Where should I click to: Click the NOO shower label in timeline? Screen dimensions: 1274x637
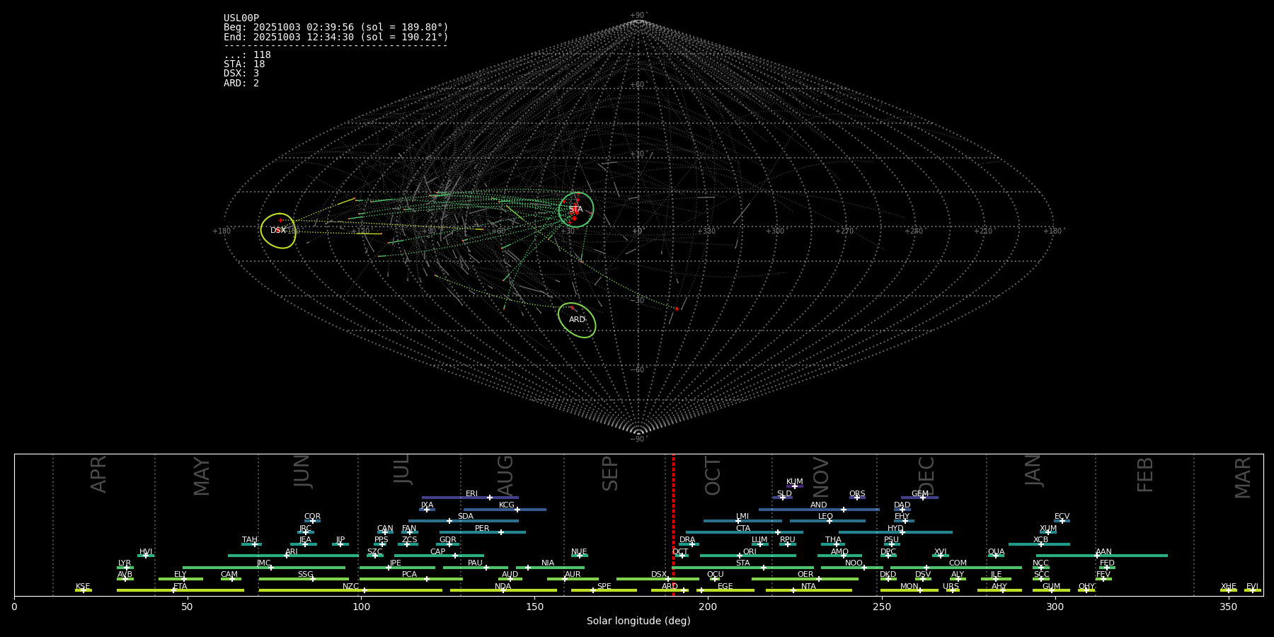[854, 563]
